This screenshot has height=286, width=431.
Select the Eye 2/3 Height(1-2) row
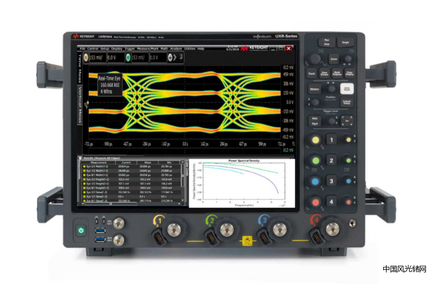(132, 179)
